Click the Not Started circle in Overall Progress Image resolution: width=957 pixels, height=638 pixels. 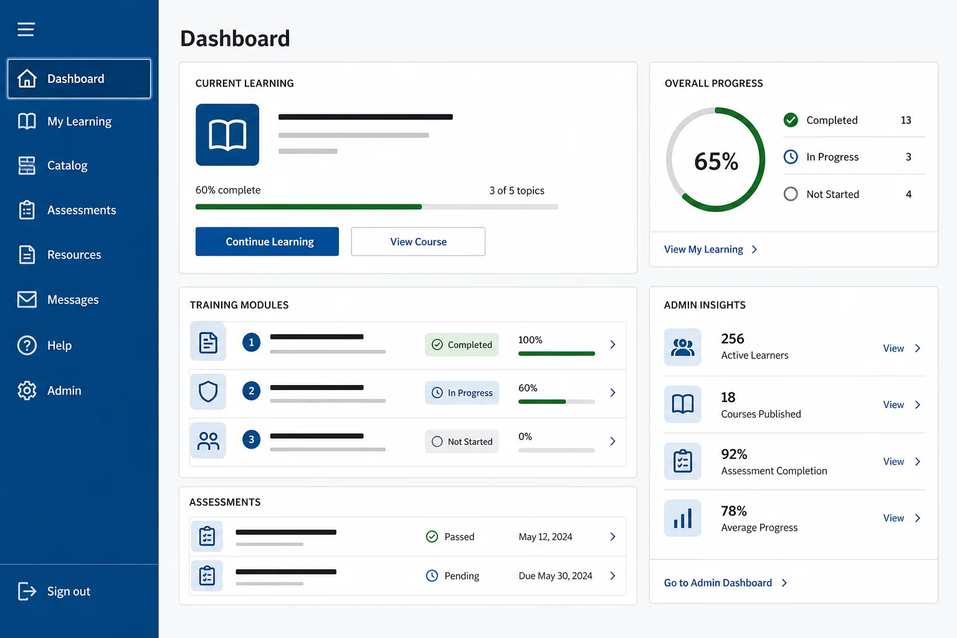tap(791, 194)
